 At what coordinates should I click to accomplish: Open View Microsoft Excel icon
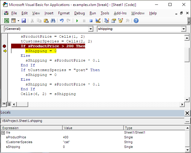click(x=7, y=21)
